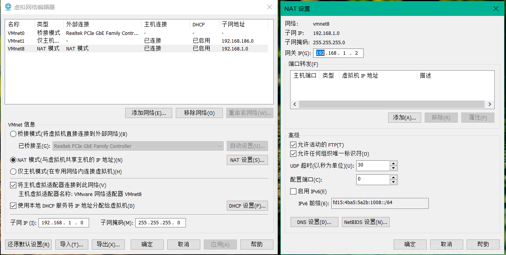Click 主机连接 column header

click(x=166, y=24)
